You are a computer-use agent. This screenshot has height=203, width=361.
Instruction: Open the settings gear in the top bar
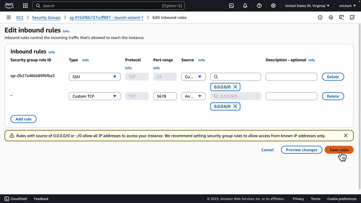click(x=273, y=6)
